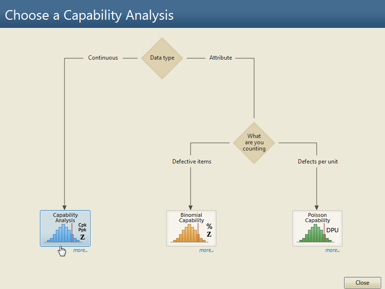Screen dimensions: 385x289
Task: Open the more link under Poisson Capability
Action: click(333, 250)
